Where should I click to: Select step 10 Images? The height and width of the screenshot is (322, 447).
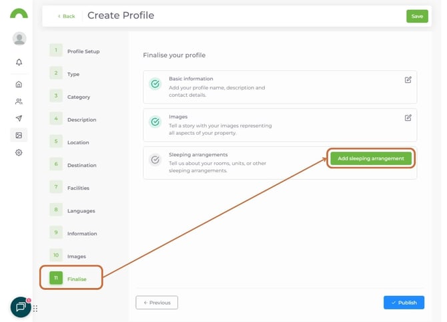pyautogui.click(x=76, y=257)
